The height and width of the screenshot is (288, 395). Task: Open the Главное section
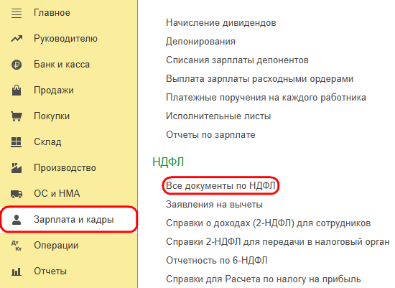click(x=52, y=13)
